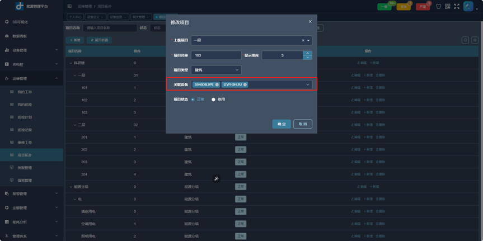Image resolution: width=483 pixels, height=241 pixels.
Task: Click the floating magic wand icon
Action: [x=217, y=178]
